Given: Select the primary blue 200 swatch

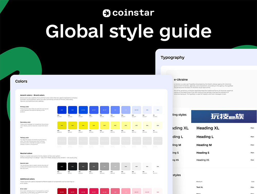Looking at the screenshot, I should coord(136,110).
